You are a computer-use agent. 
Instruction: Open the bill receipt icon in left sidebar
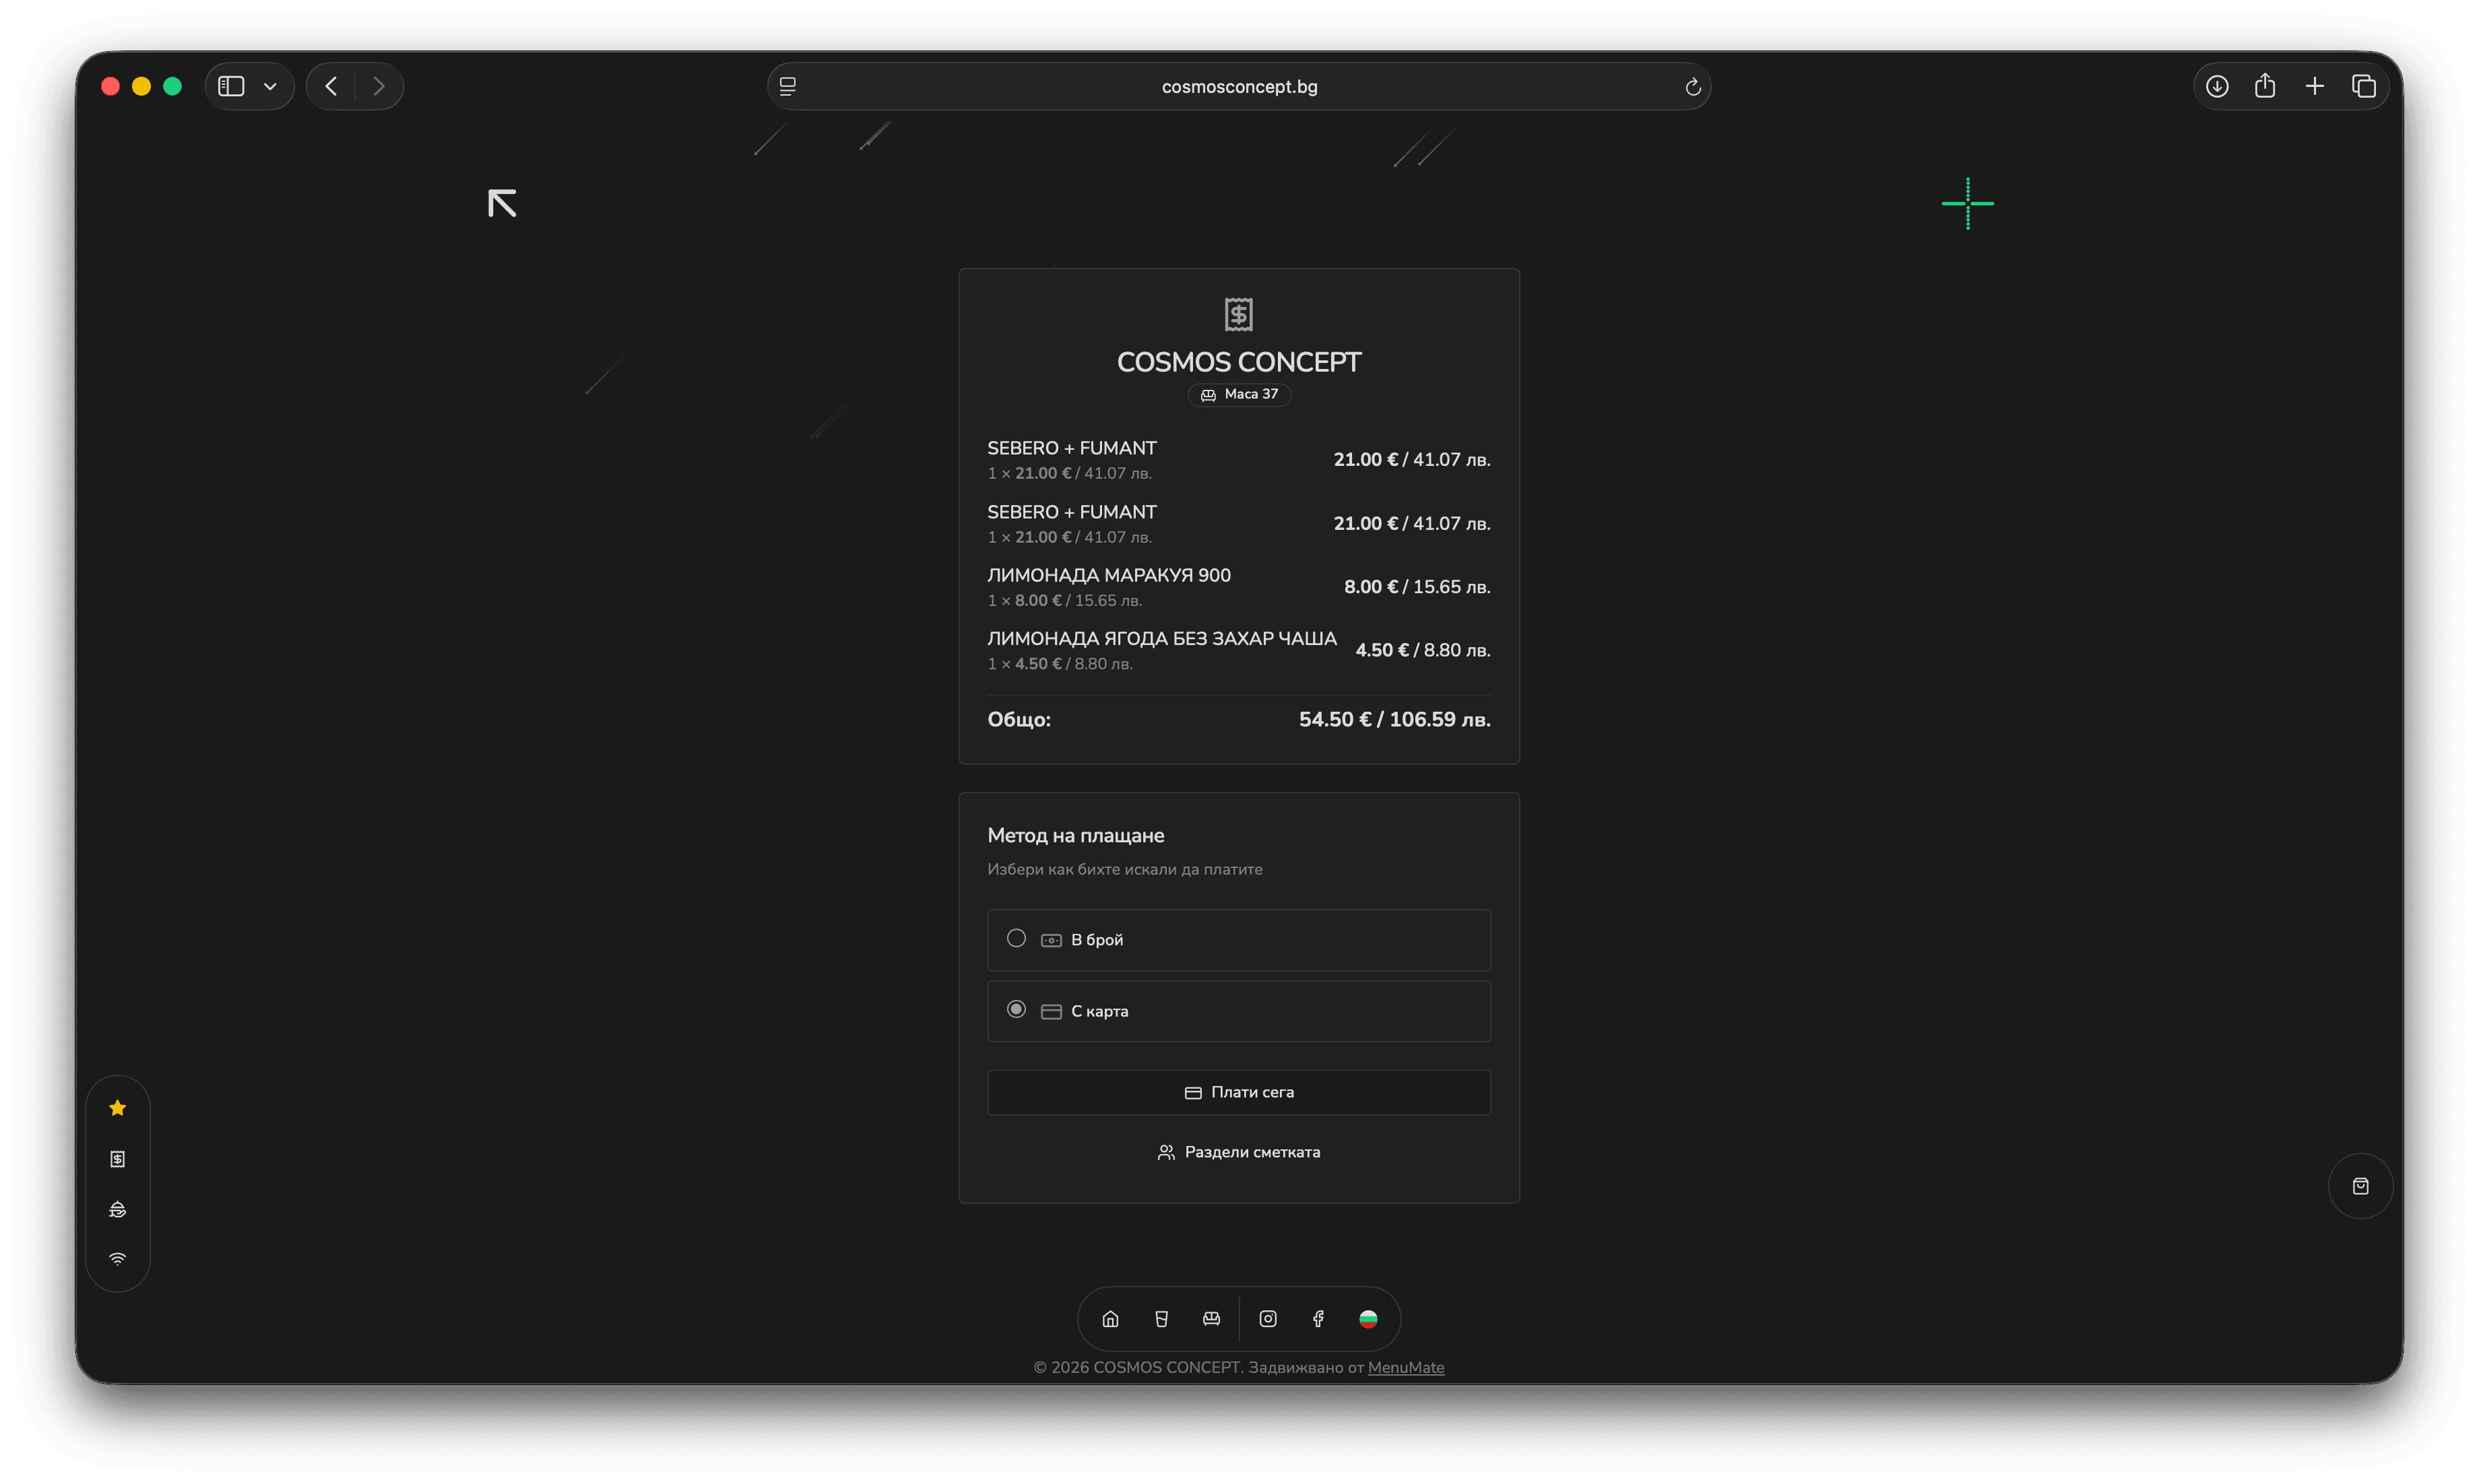coord(118,1159)
